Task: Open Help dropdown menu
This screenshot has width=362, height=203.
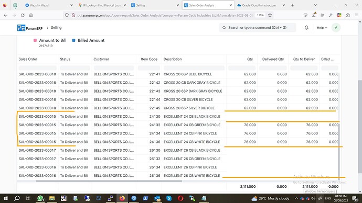Action: point(322,28)
